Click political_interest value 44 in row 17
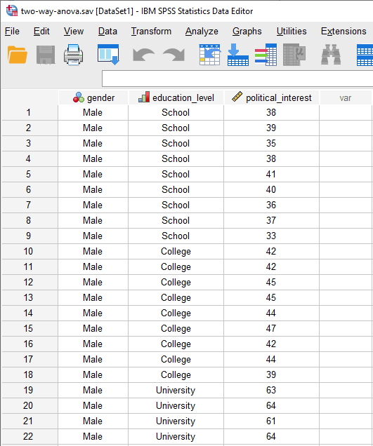Image resolution: width=373 pixels, height=446 pixels. click(271, 359)
